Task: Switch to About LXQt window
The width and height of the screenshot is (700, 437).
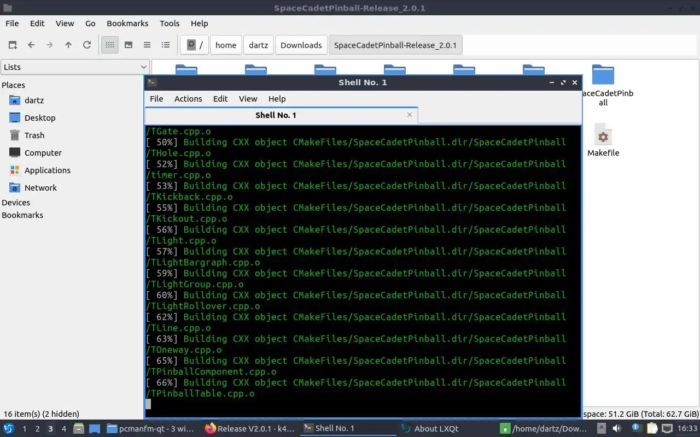Action: click(447, 428)
